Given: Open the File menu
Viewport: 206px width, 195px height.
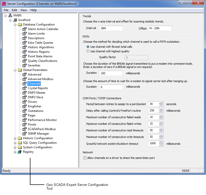Looking at the screenshot, I should (6, 10).
